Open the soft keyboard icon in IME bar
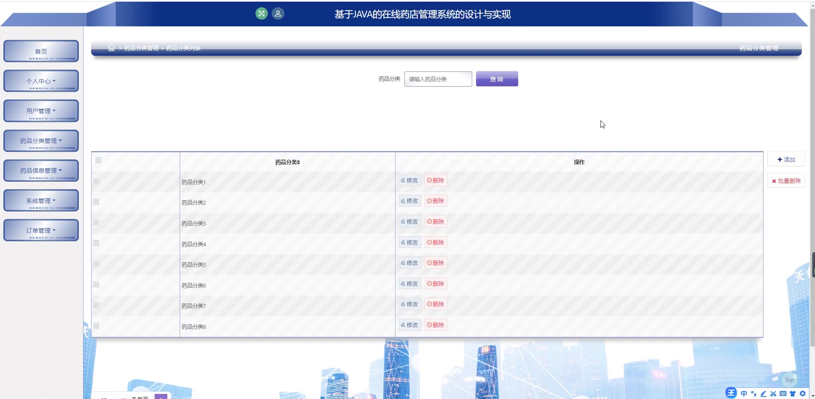This screenshot has height=399, width=815. pos(783,393)
